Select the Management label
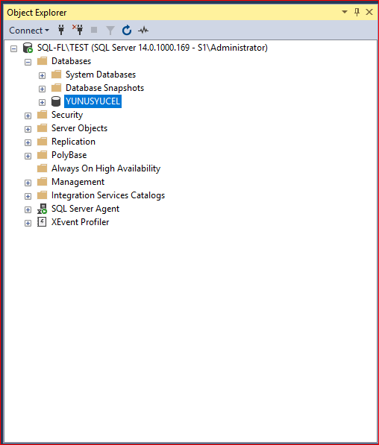Screen dimensions: 379x445 pos(78,182)
